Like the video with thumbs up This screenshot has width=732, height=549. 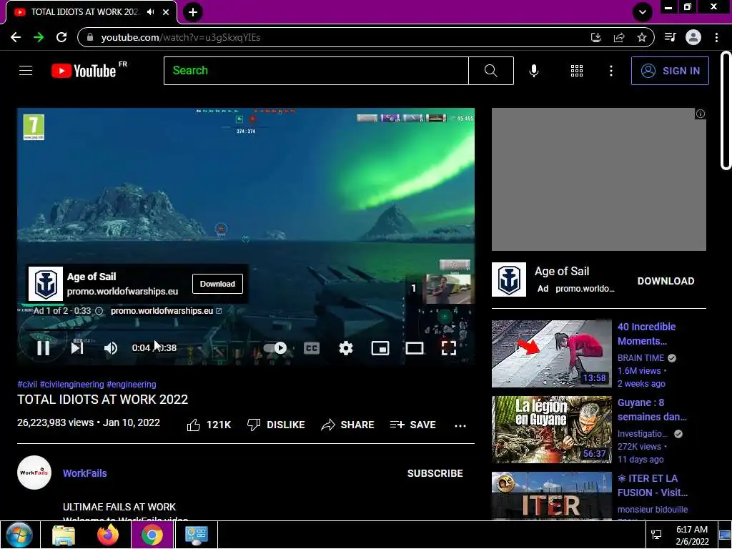pos(209,425)
